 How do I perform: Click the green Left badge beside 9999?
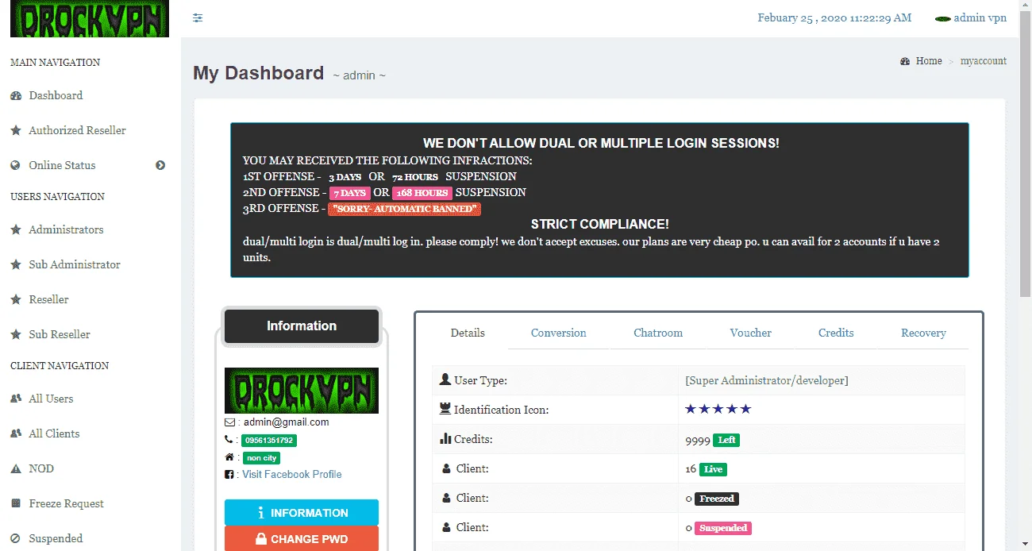tap(727, 440)
